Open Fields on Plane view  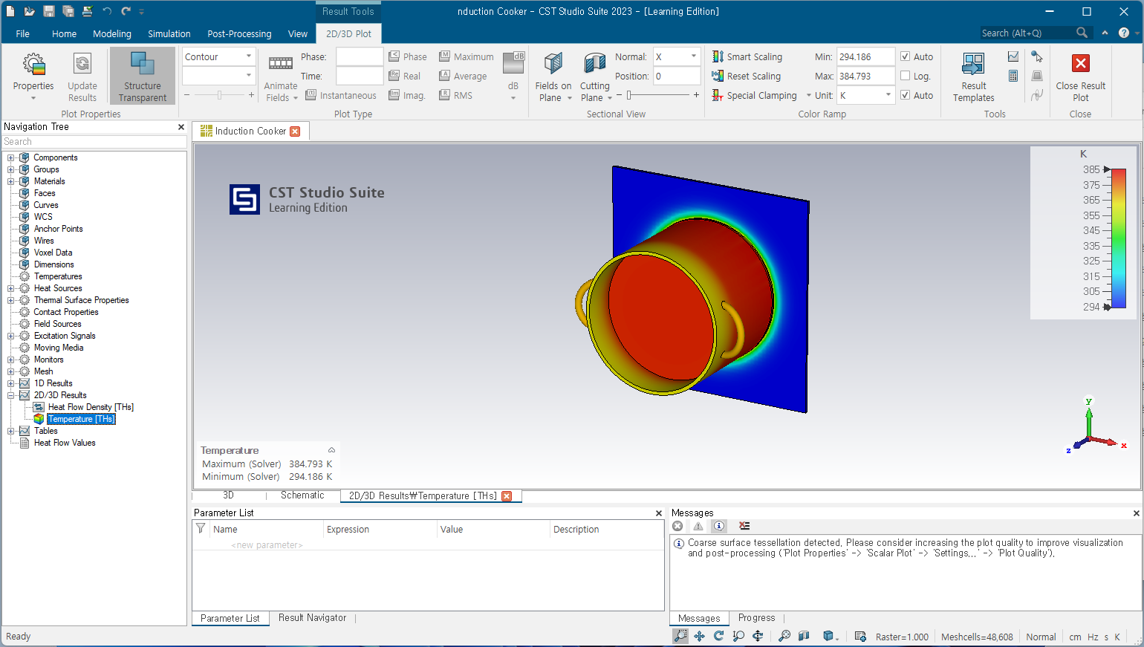(553, 77)
